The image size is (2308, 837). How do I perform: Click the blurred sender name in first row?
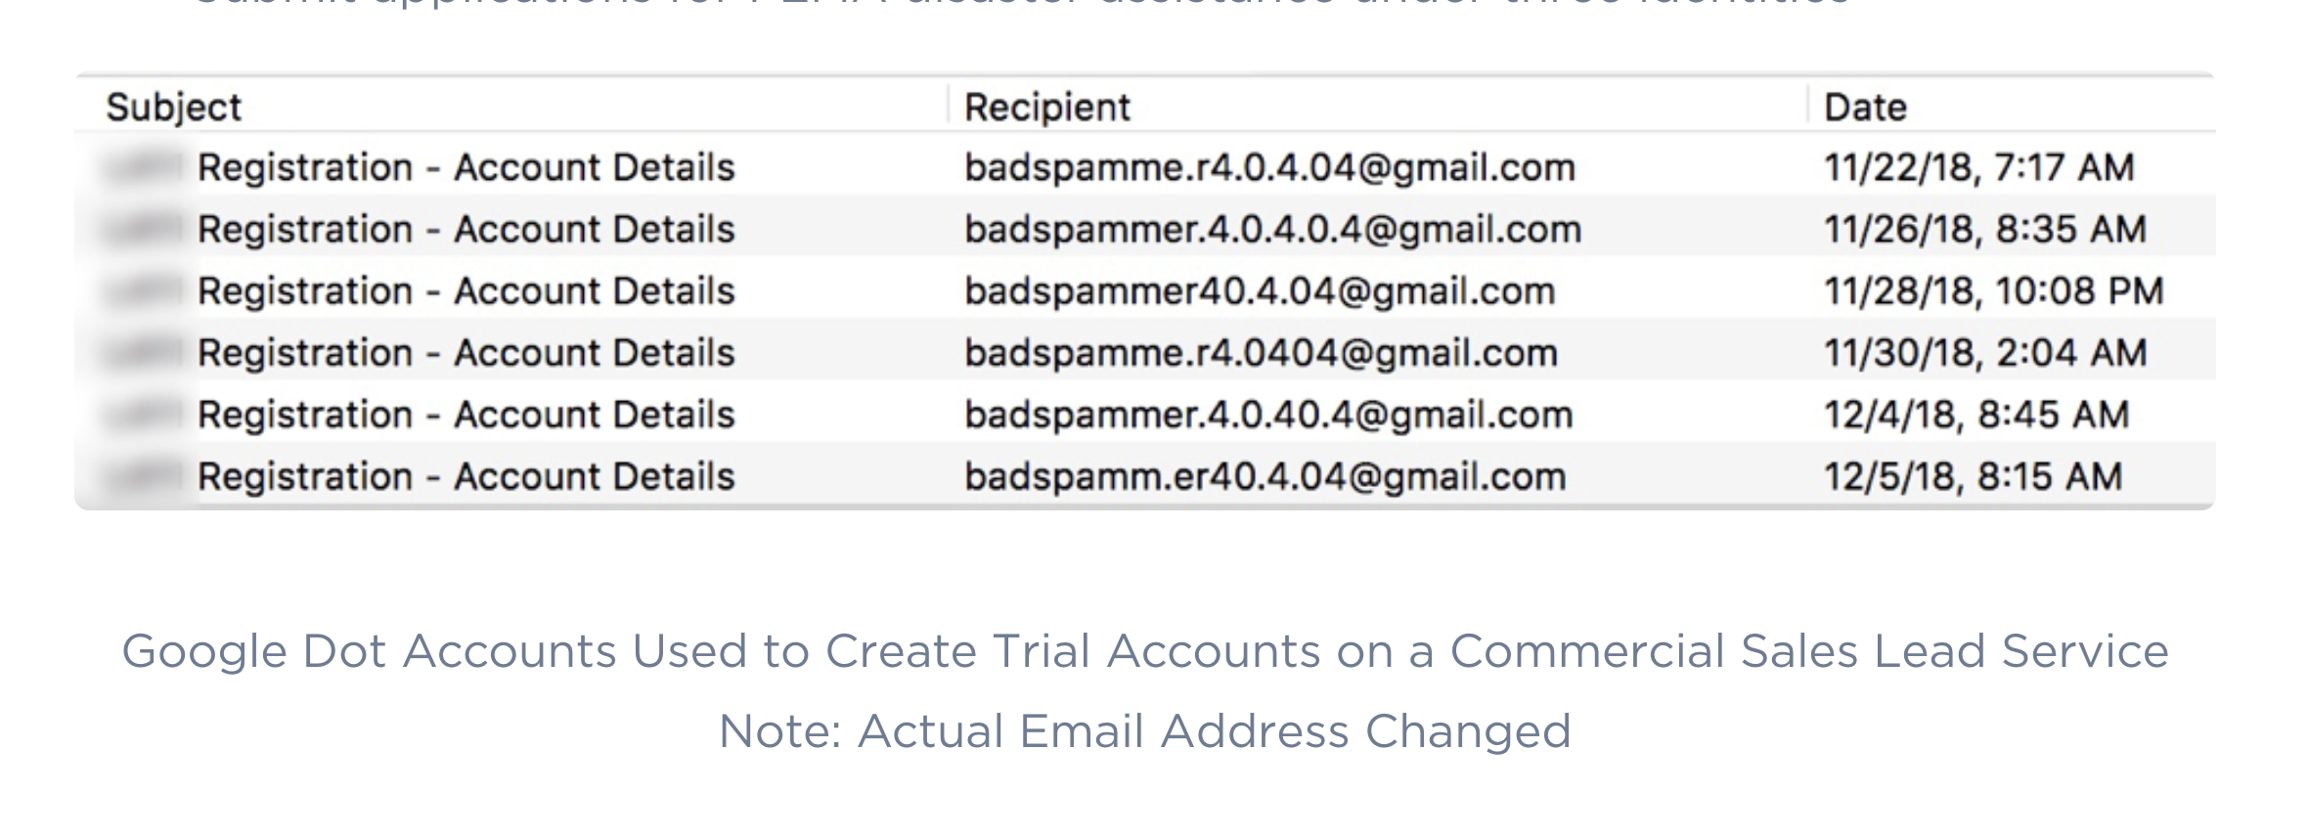pyautogui.click(x=143, y=167)
